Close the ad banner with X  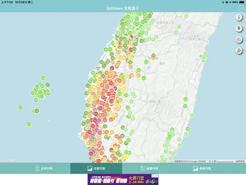[156, 176]
